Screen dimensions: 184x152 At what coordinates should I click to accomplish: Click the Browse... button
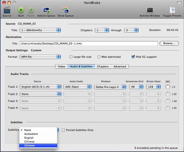coord(169,43)
